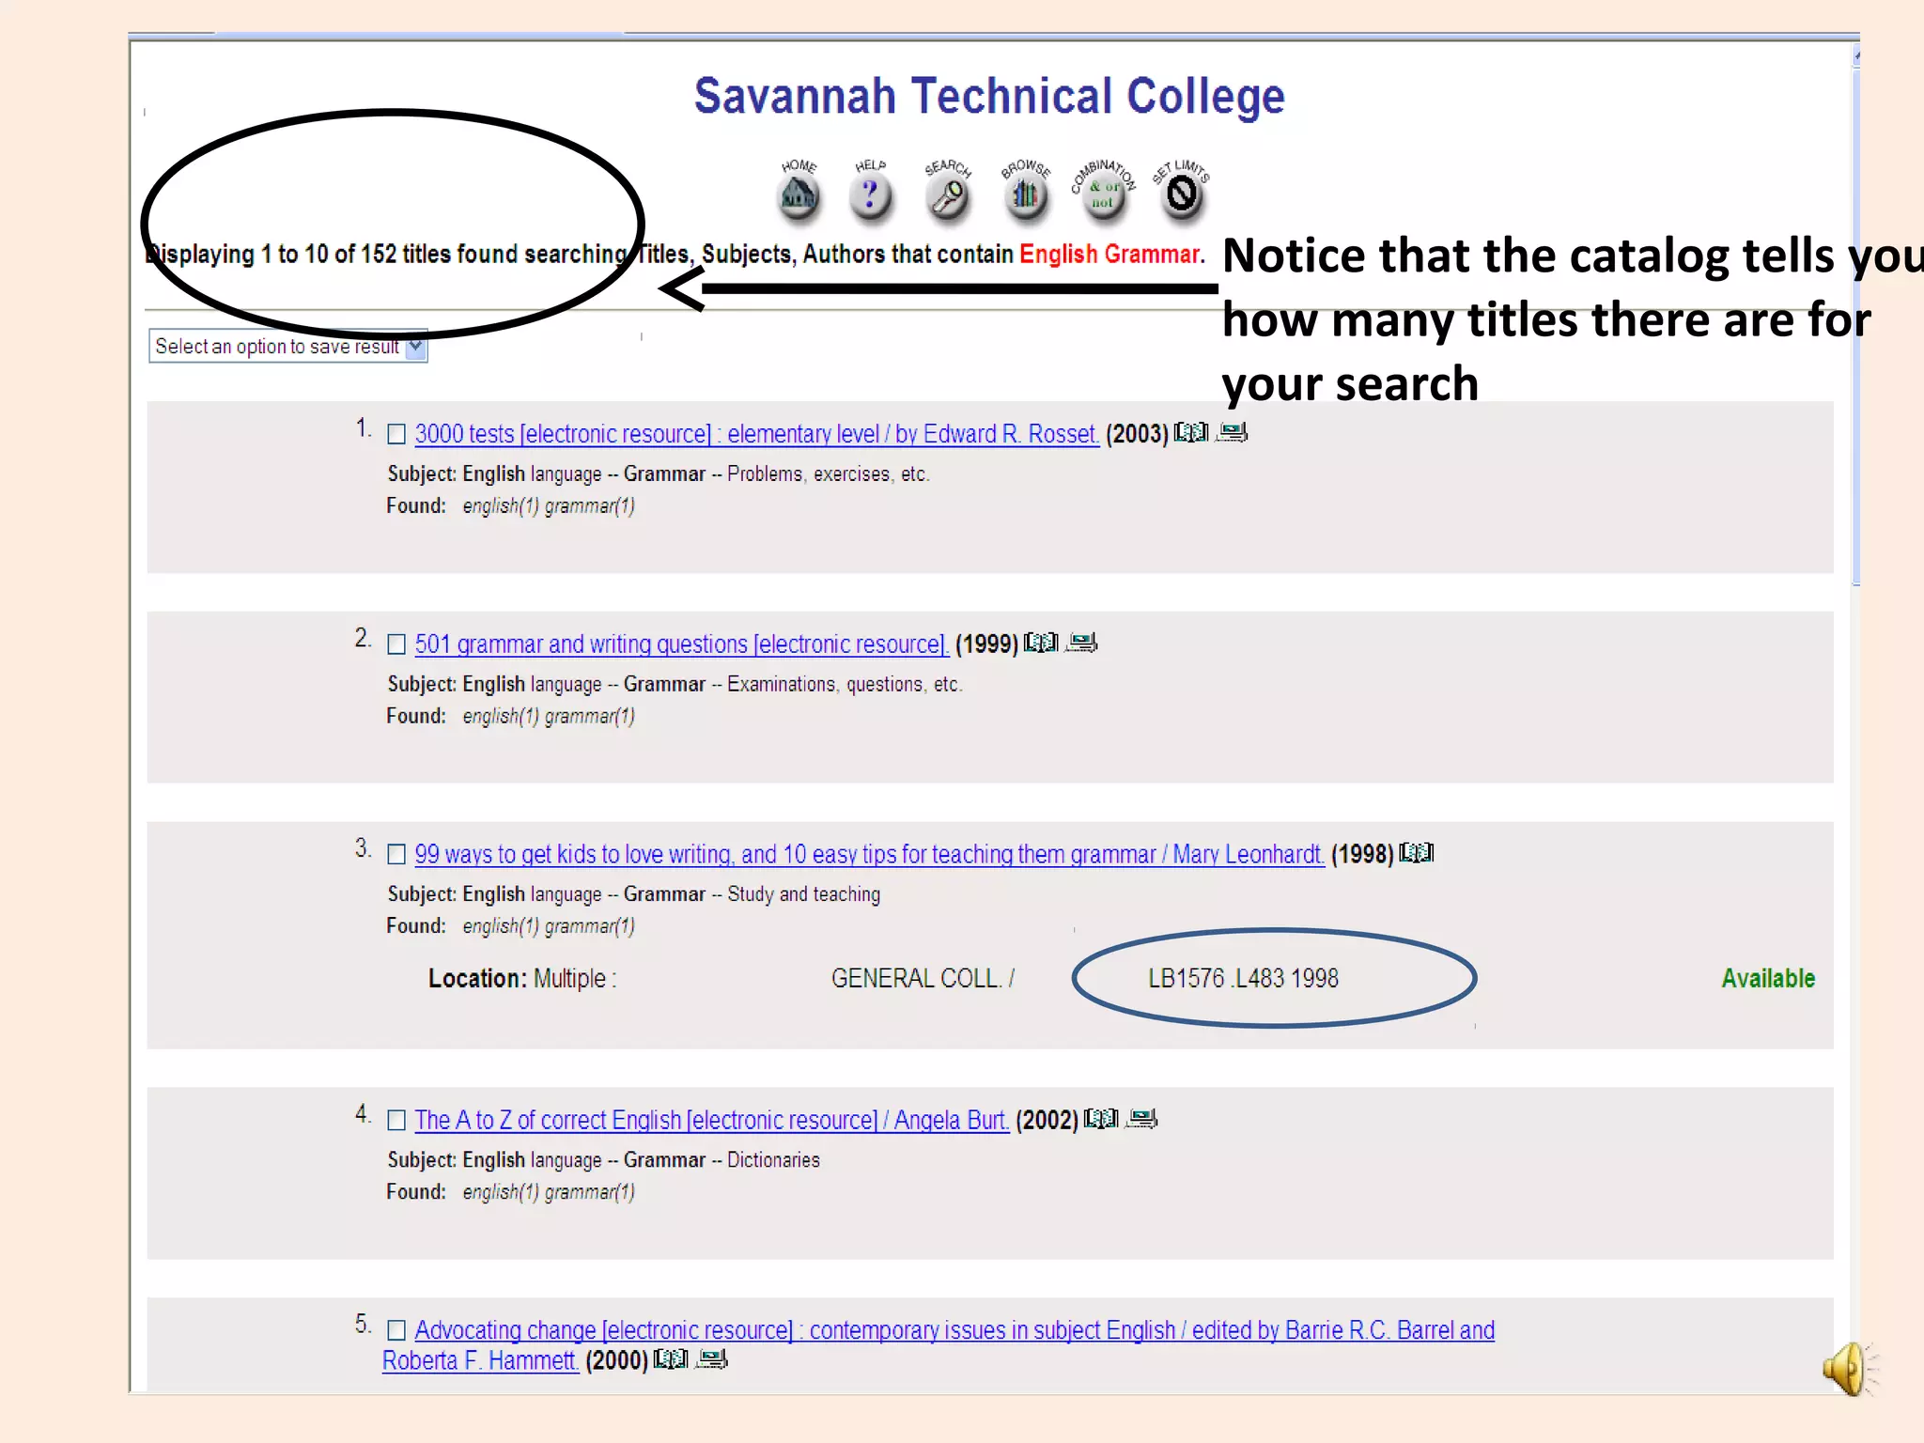Open the Search magnifier icon
Screen dimensions: 1924x1443
pyautogui.click(x=948, y=194)
